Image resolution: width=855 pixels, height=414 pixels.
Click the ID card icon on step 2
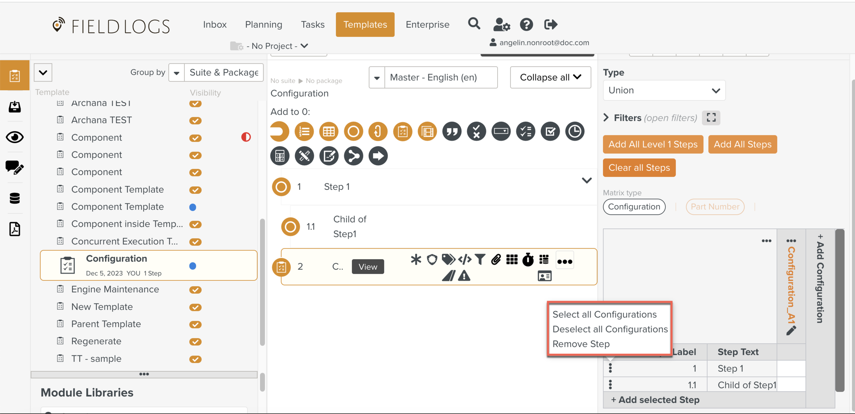(x=544, y=276)
